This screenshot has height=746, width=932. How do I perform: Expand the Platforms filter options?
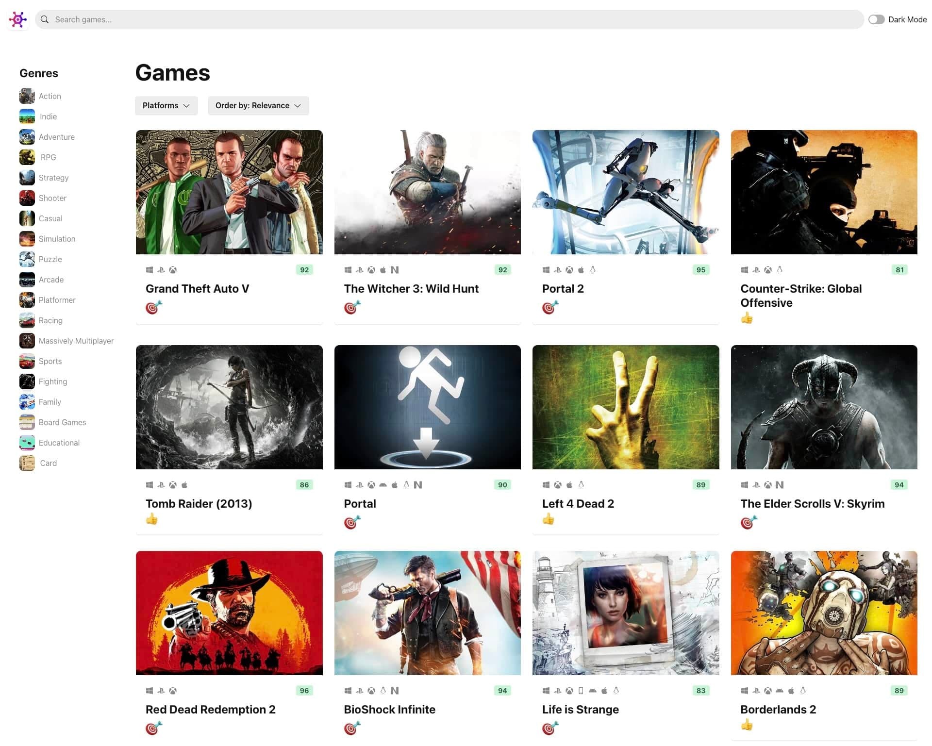click(165, 105)
